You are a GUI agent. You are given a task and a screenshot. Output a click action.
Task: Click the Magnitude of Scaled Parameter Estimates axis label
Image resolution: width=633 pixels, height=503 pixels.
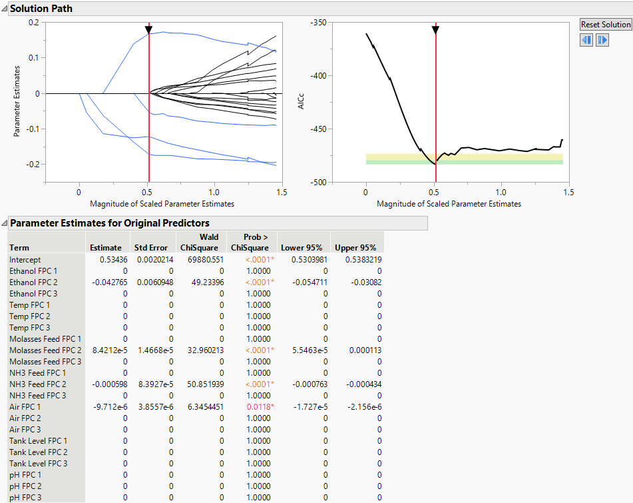click(x=164, y=204)
